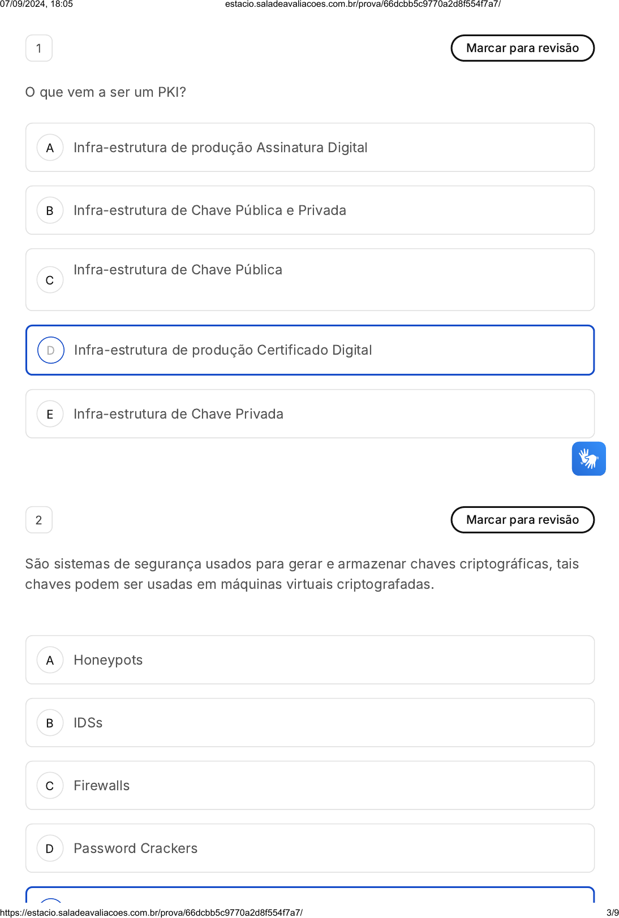Select Firewalls answer in question 2
Viewport: 619px width, 918px height.
point(102,786)
